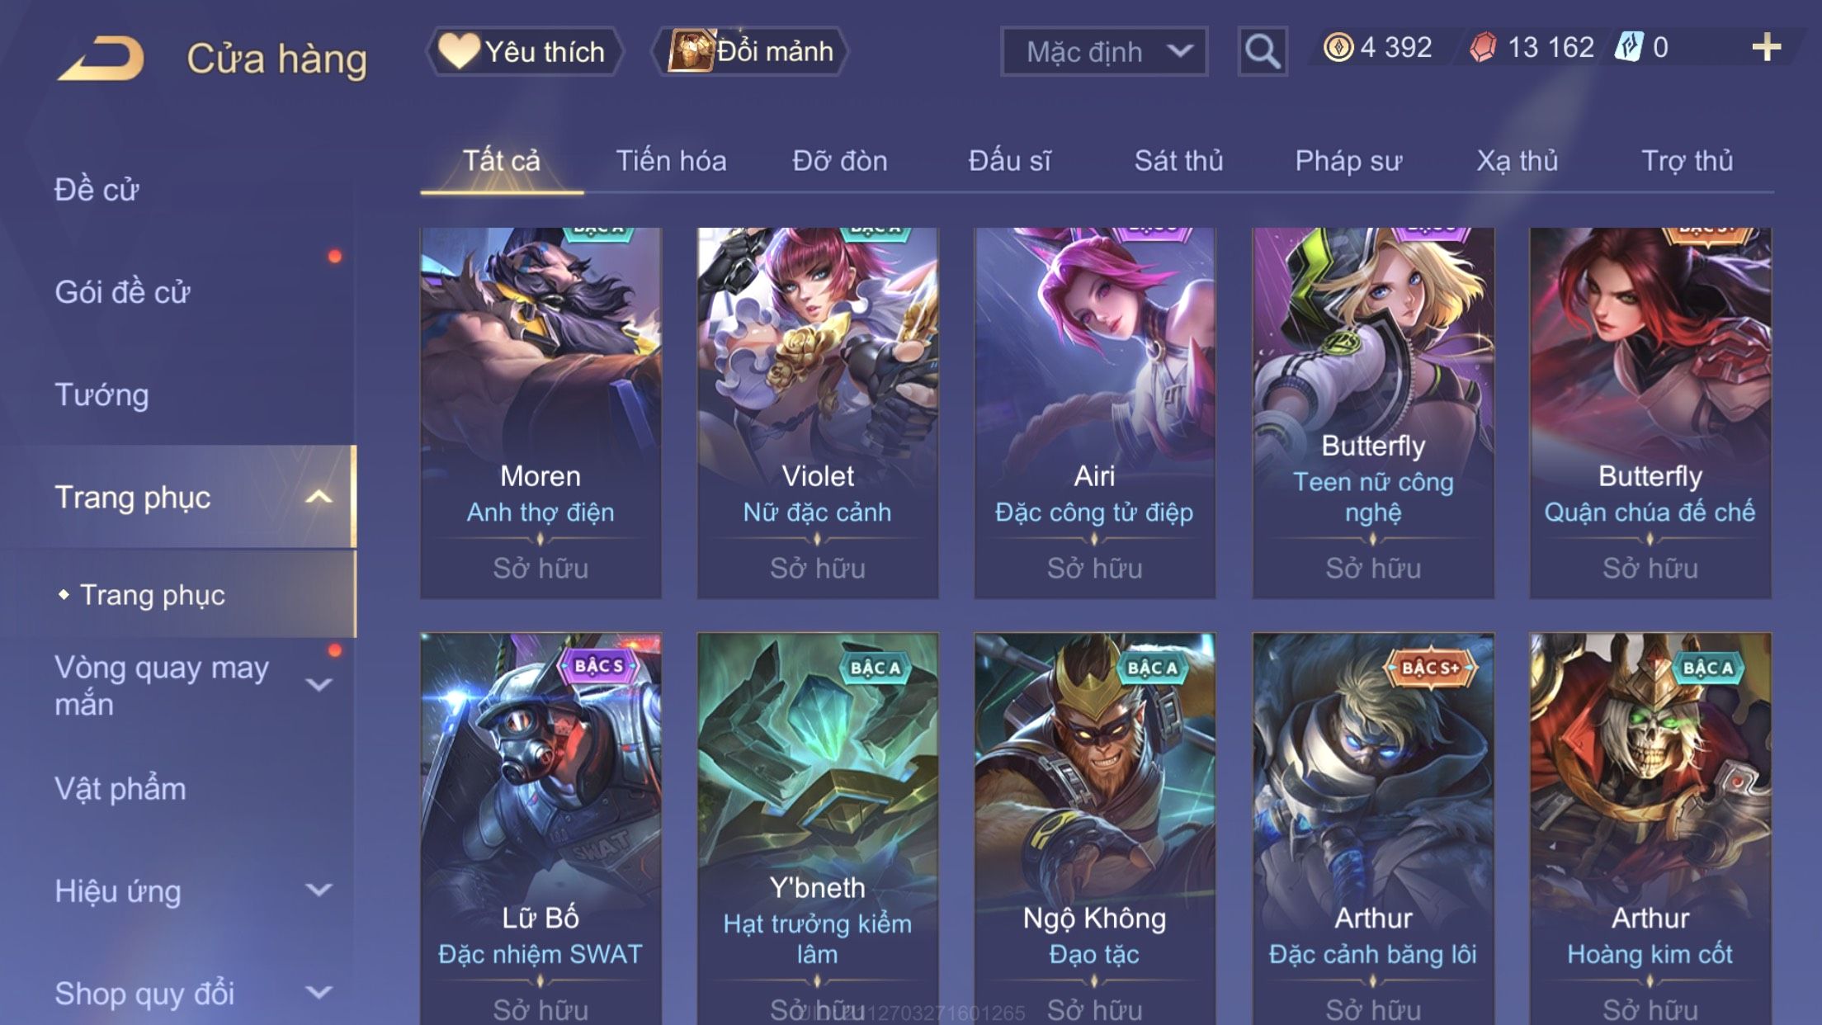The height and width of the screenshot is (1025, 1822).
Task: Select Violet Nữ đặc cảnh skin card
Action: tap(818, 413)
